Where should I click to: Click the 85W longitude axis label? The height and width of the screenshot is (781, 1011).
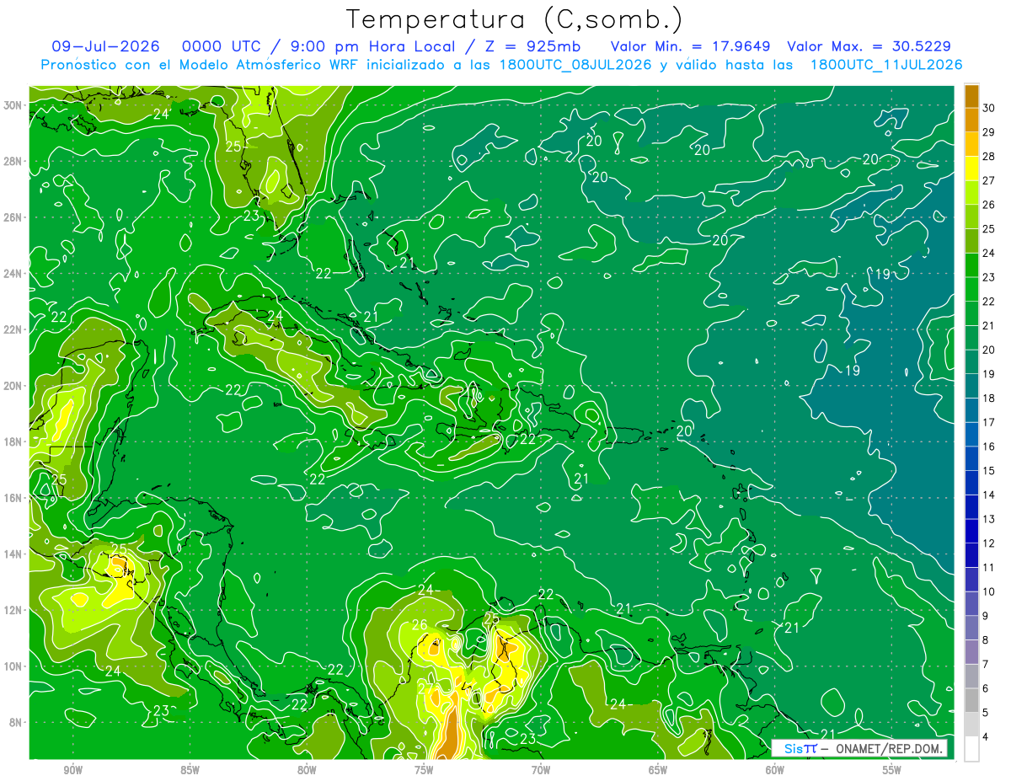pos(190,769)
